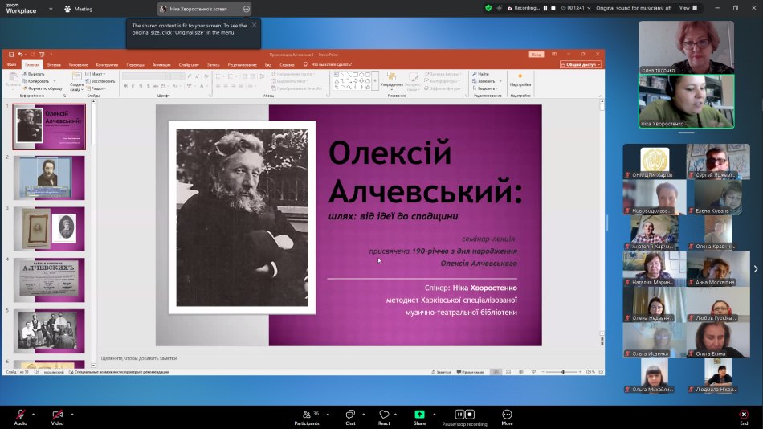Open the shared screen options ellipsis
The image size is (763, 429).
coord(247,9)
